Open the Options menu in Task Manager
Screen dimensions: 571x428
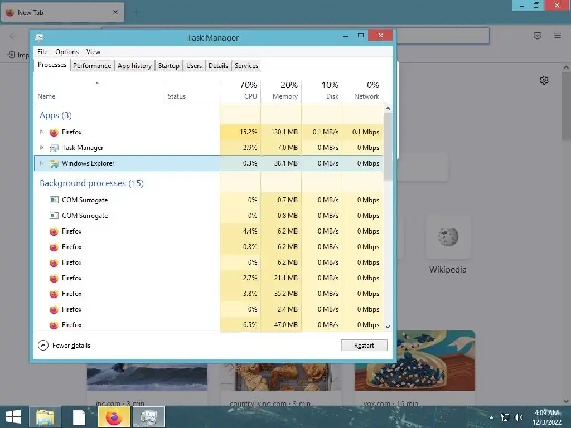(67, 52)
